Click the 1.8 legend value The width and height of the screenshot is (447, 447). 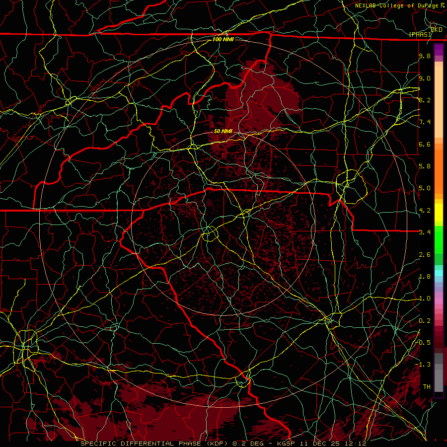coord(425,277)
